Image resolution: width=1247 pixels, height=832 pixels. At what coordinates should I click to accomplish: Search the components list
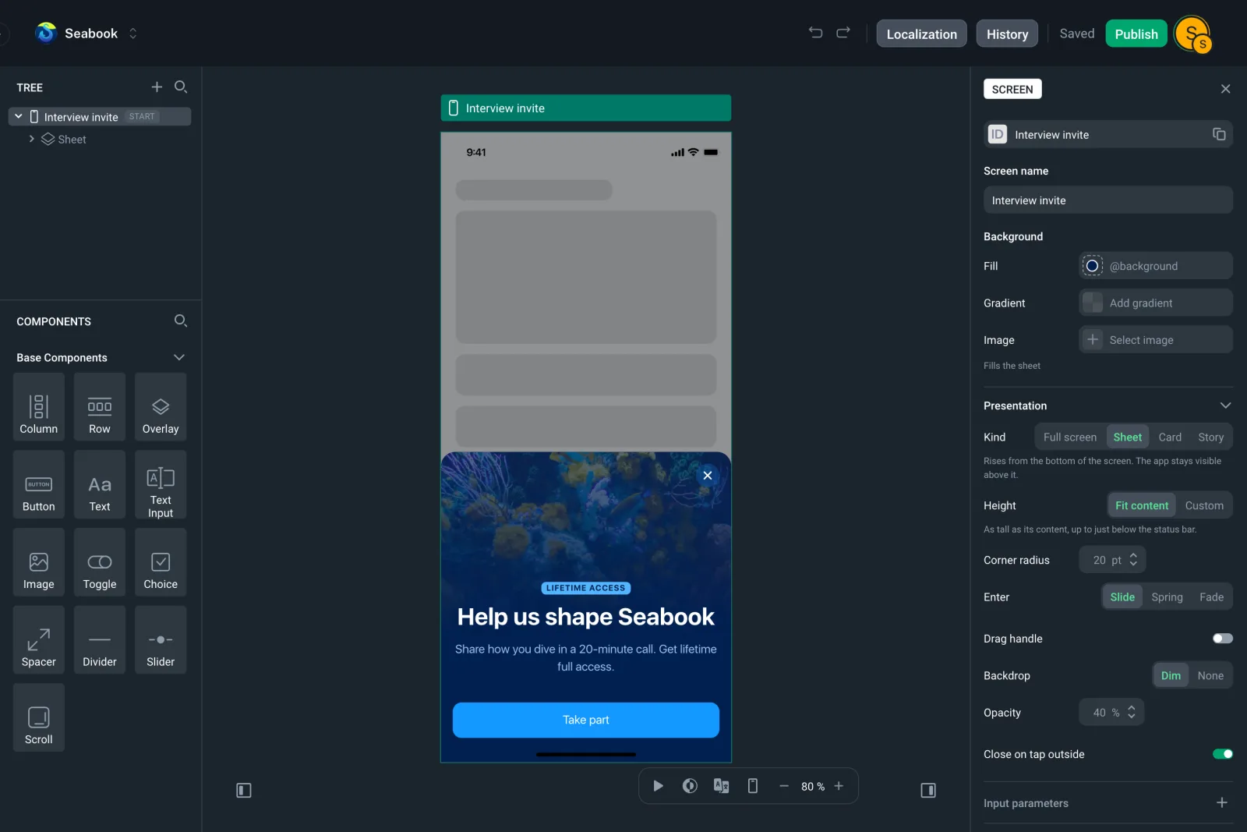pos(180,320)
